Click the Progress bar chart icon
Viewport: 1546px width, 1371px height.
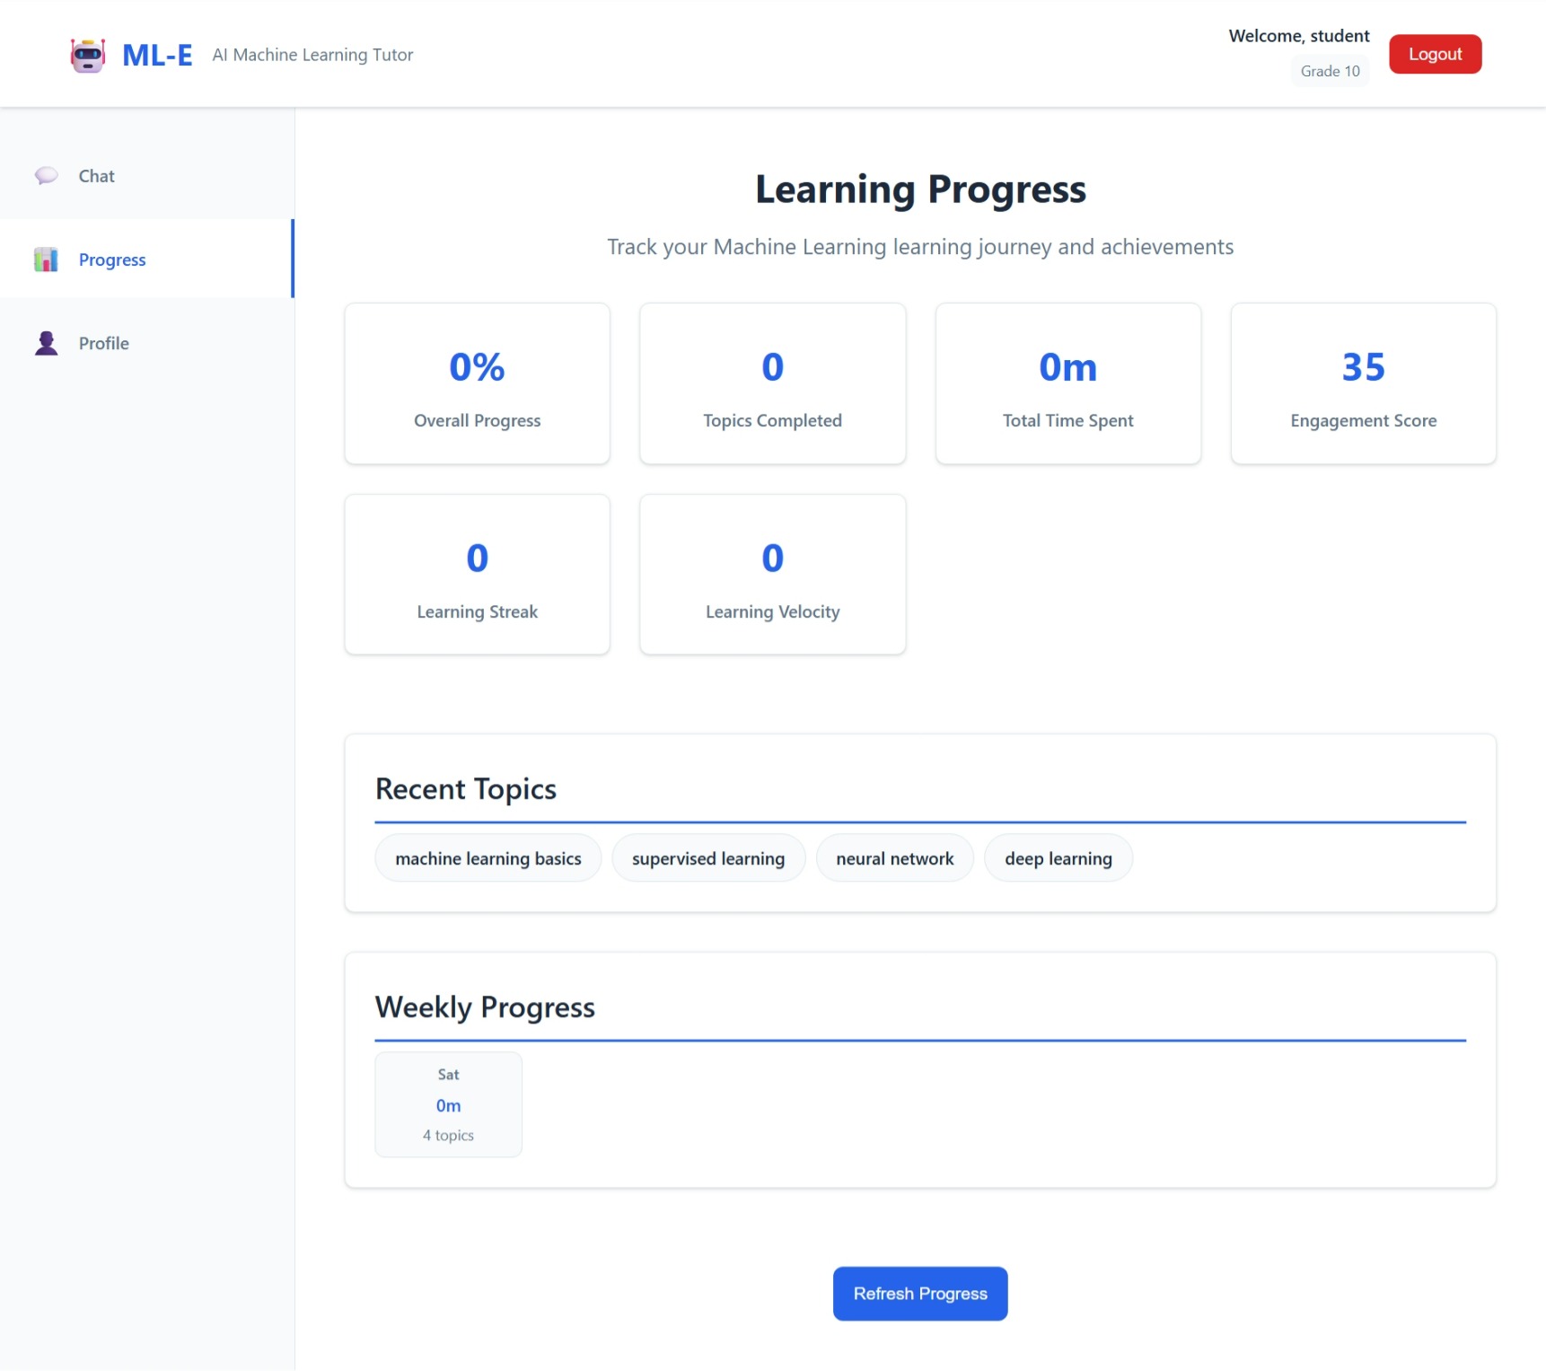[x=46, y=259]
